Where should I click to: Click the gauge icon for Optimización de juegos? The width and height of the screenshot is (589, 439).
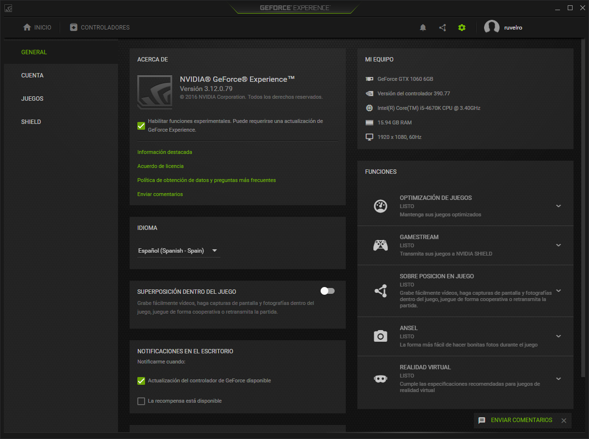(381, 206)
